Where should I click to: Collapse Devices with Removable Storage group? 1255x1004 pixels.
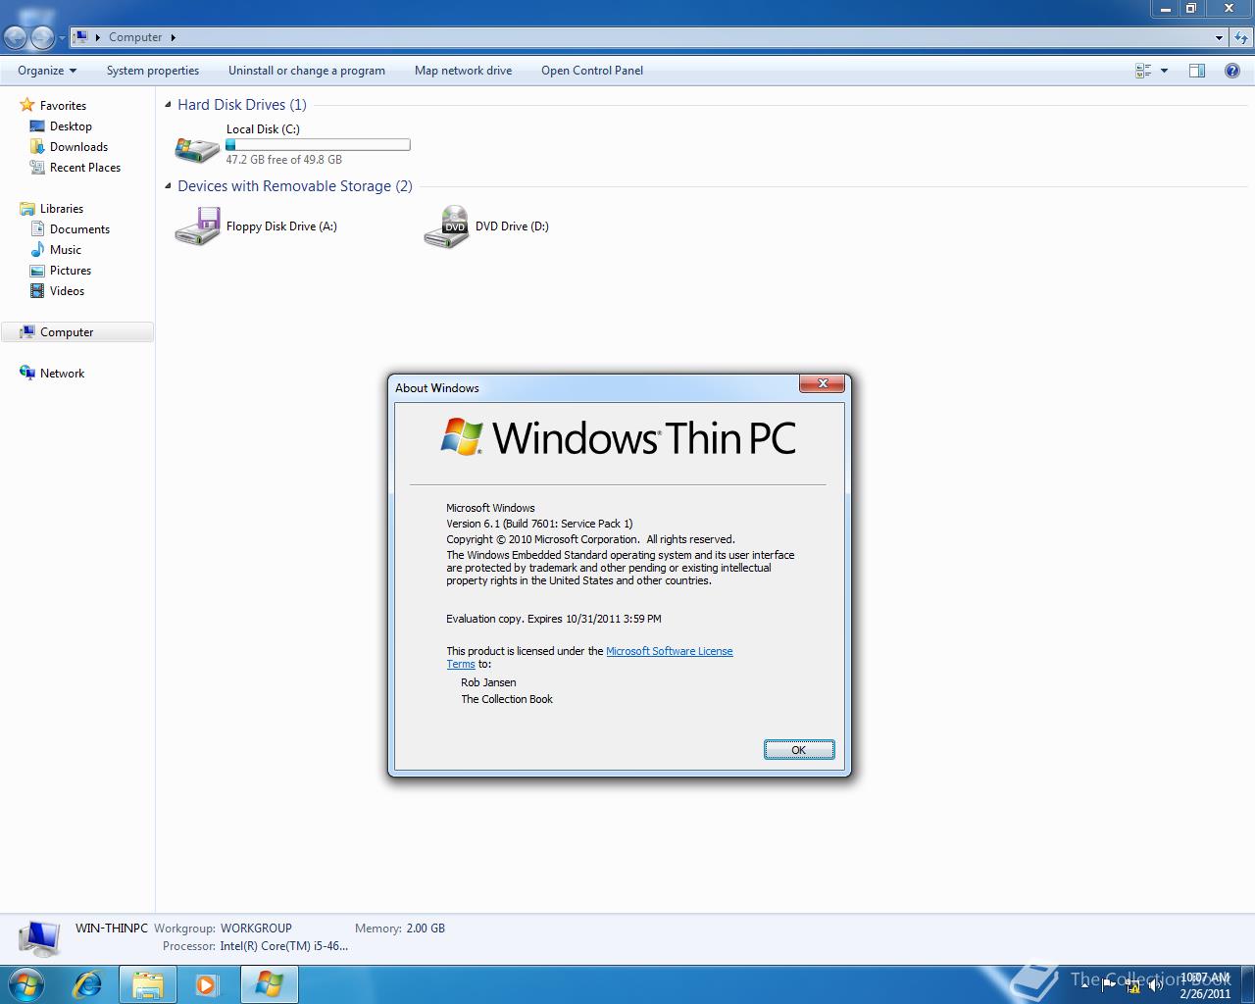tap(169, 185)
